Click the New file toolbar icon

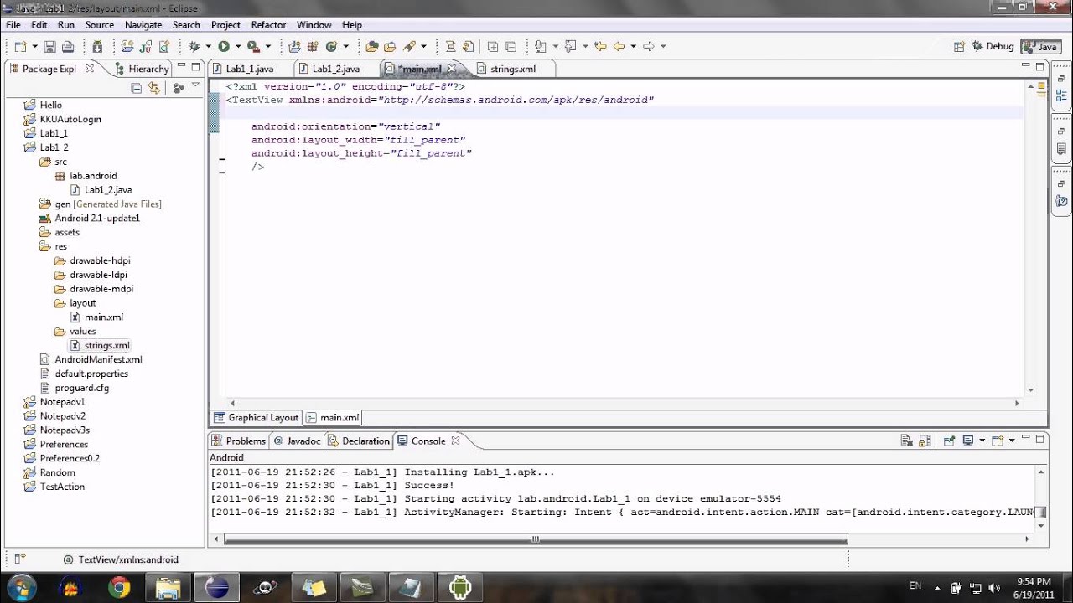19,47
